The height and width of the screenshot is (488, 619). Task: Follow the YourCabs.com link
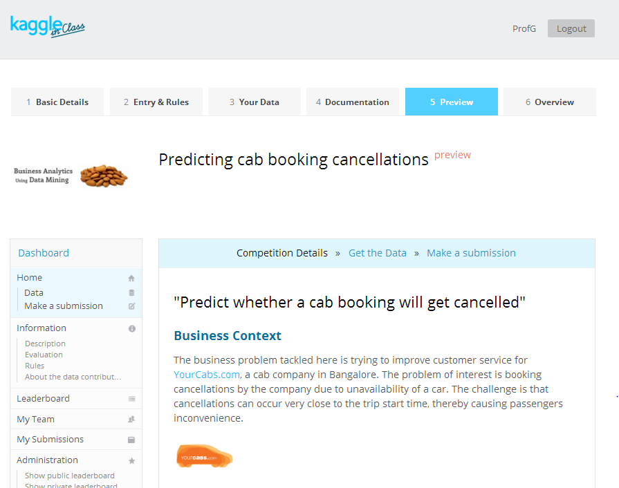(207, 375)
